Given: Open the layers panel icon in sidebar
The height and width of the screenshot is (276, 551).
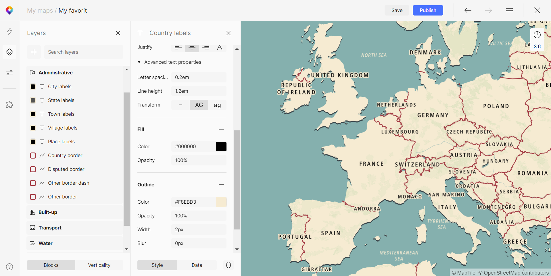Looking at the screenshot, I should pos(9,52).
